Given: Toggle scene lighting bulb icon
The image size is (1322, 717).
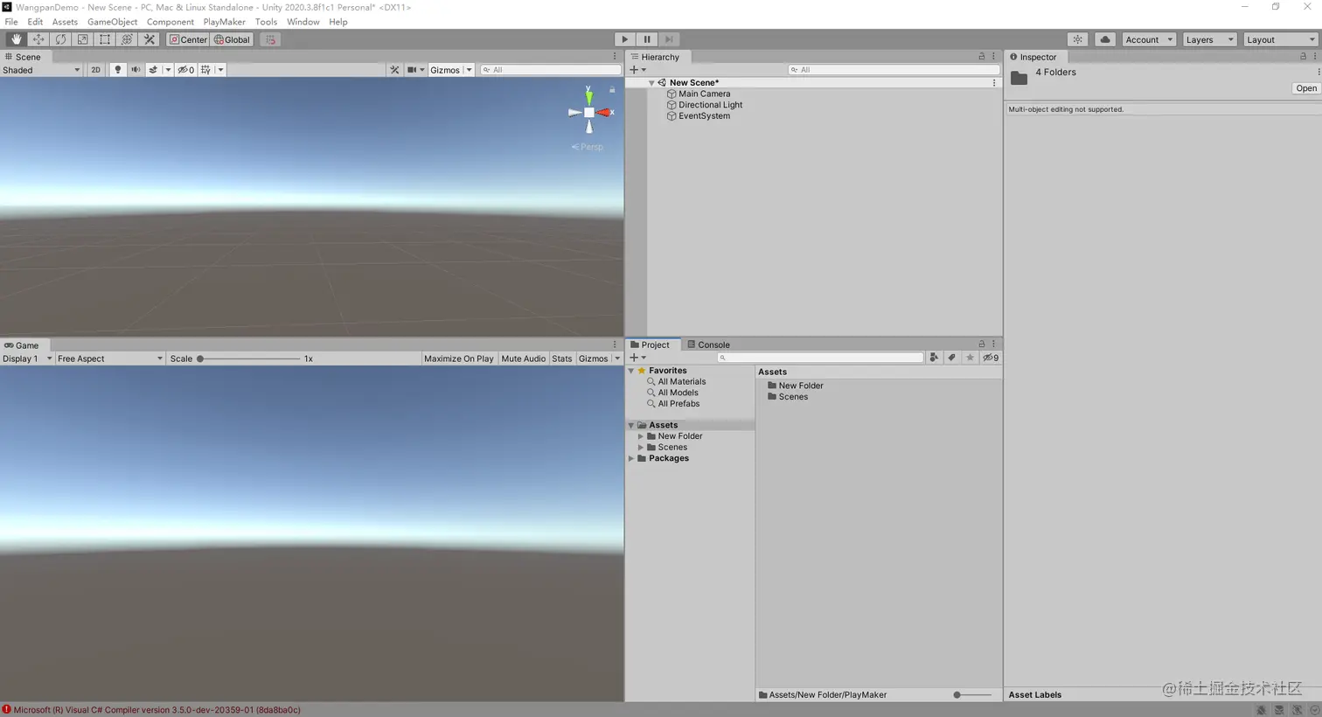Looking at the screenshot, I should pos(117,70).
